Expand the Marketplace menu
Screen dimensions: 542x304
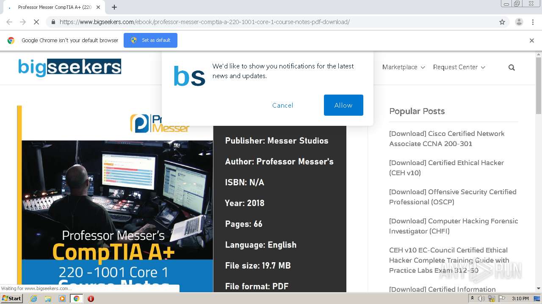click(x=404, y=67)
